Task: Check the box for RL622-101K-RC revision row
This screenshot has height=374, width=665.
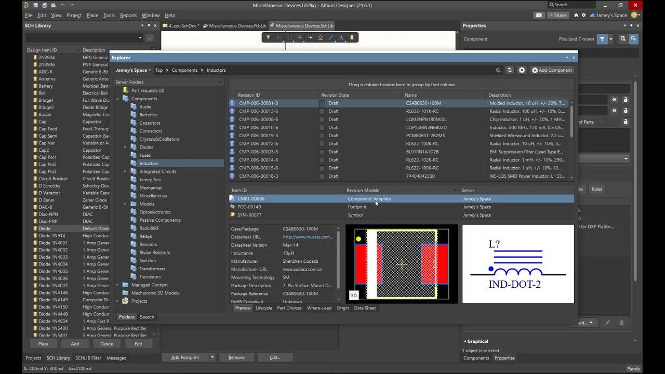Action: click(x=322, y=111)
